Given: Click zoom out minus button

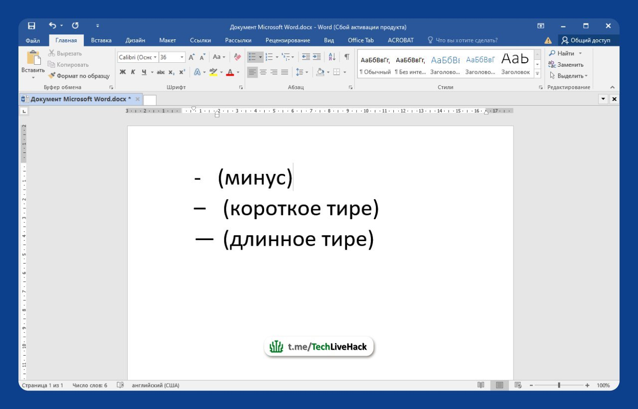Looking at the screenshot, I should point(531,385).
